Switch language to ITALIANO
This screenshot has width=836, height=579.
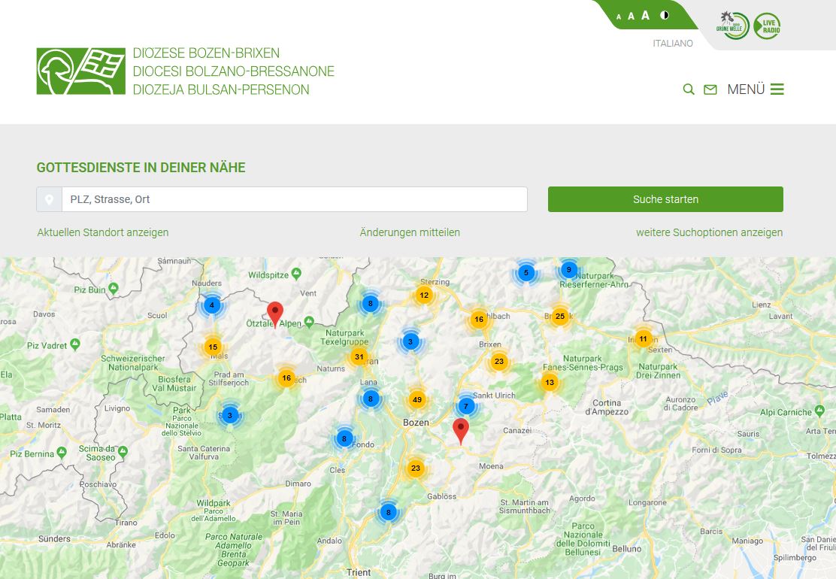(x=673, y=44)
